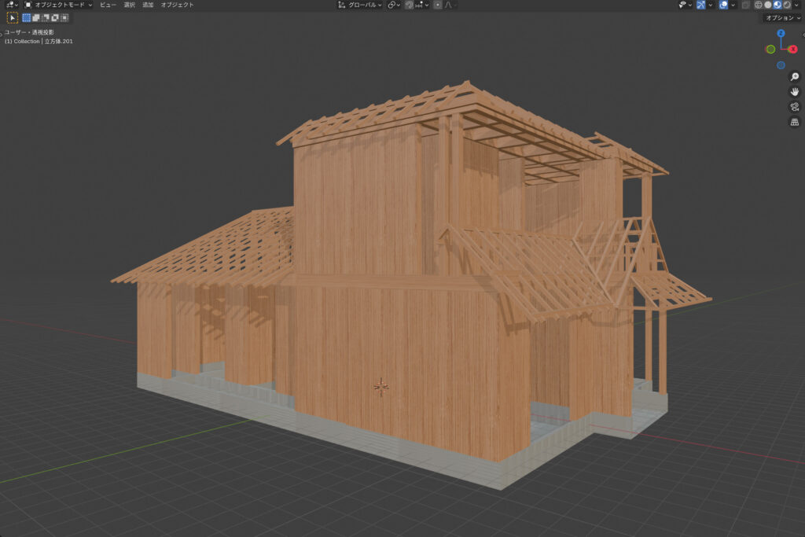The image size is (805, 537).
Task: Click the hand pan view icon
Action: [795, 91]
